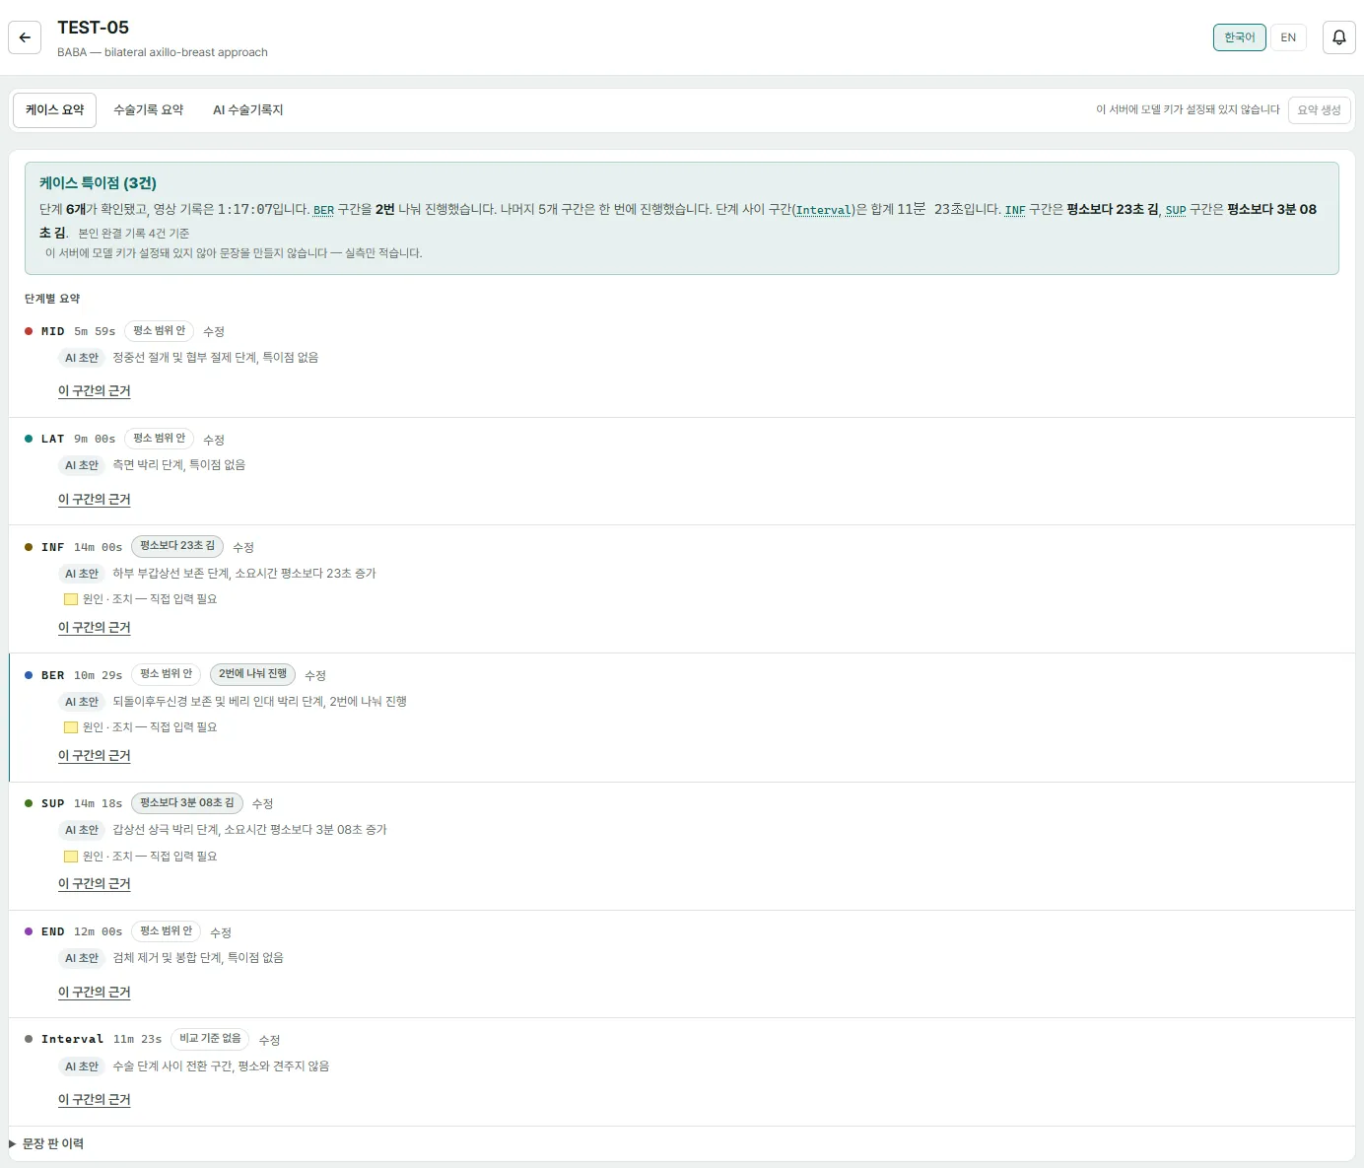This screenshot has height=1168, width=1364.
Task: Click the 2번에 나눠 진행 badge
Action: [x=253, y=674]
